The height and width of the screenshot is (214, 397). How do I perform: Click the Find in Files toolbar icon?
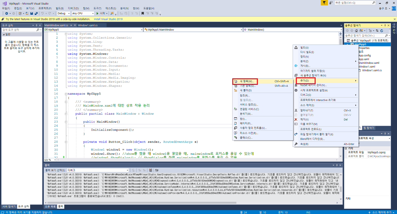[x=111, y=13]
